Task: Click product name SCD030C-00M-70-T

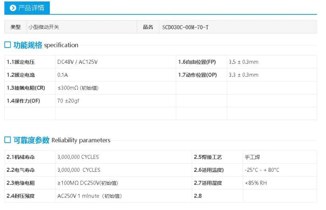Action: (185, 27)
